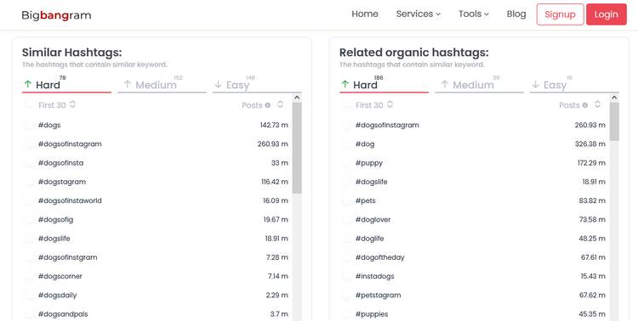Click #petstagram hashtag text

(379, 295)
